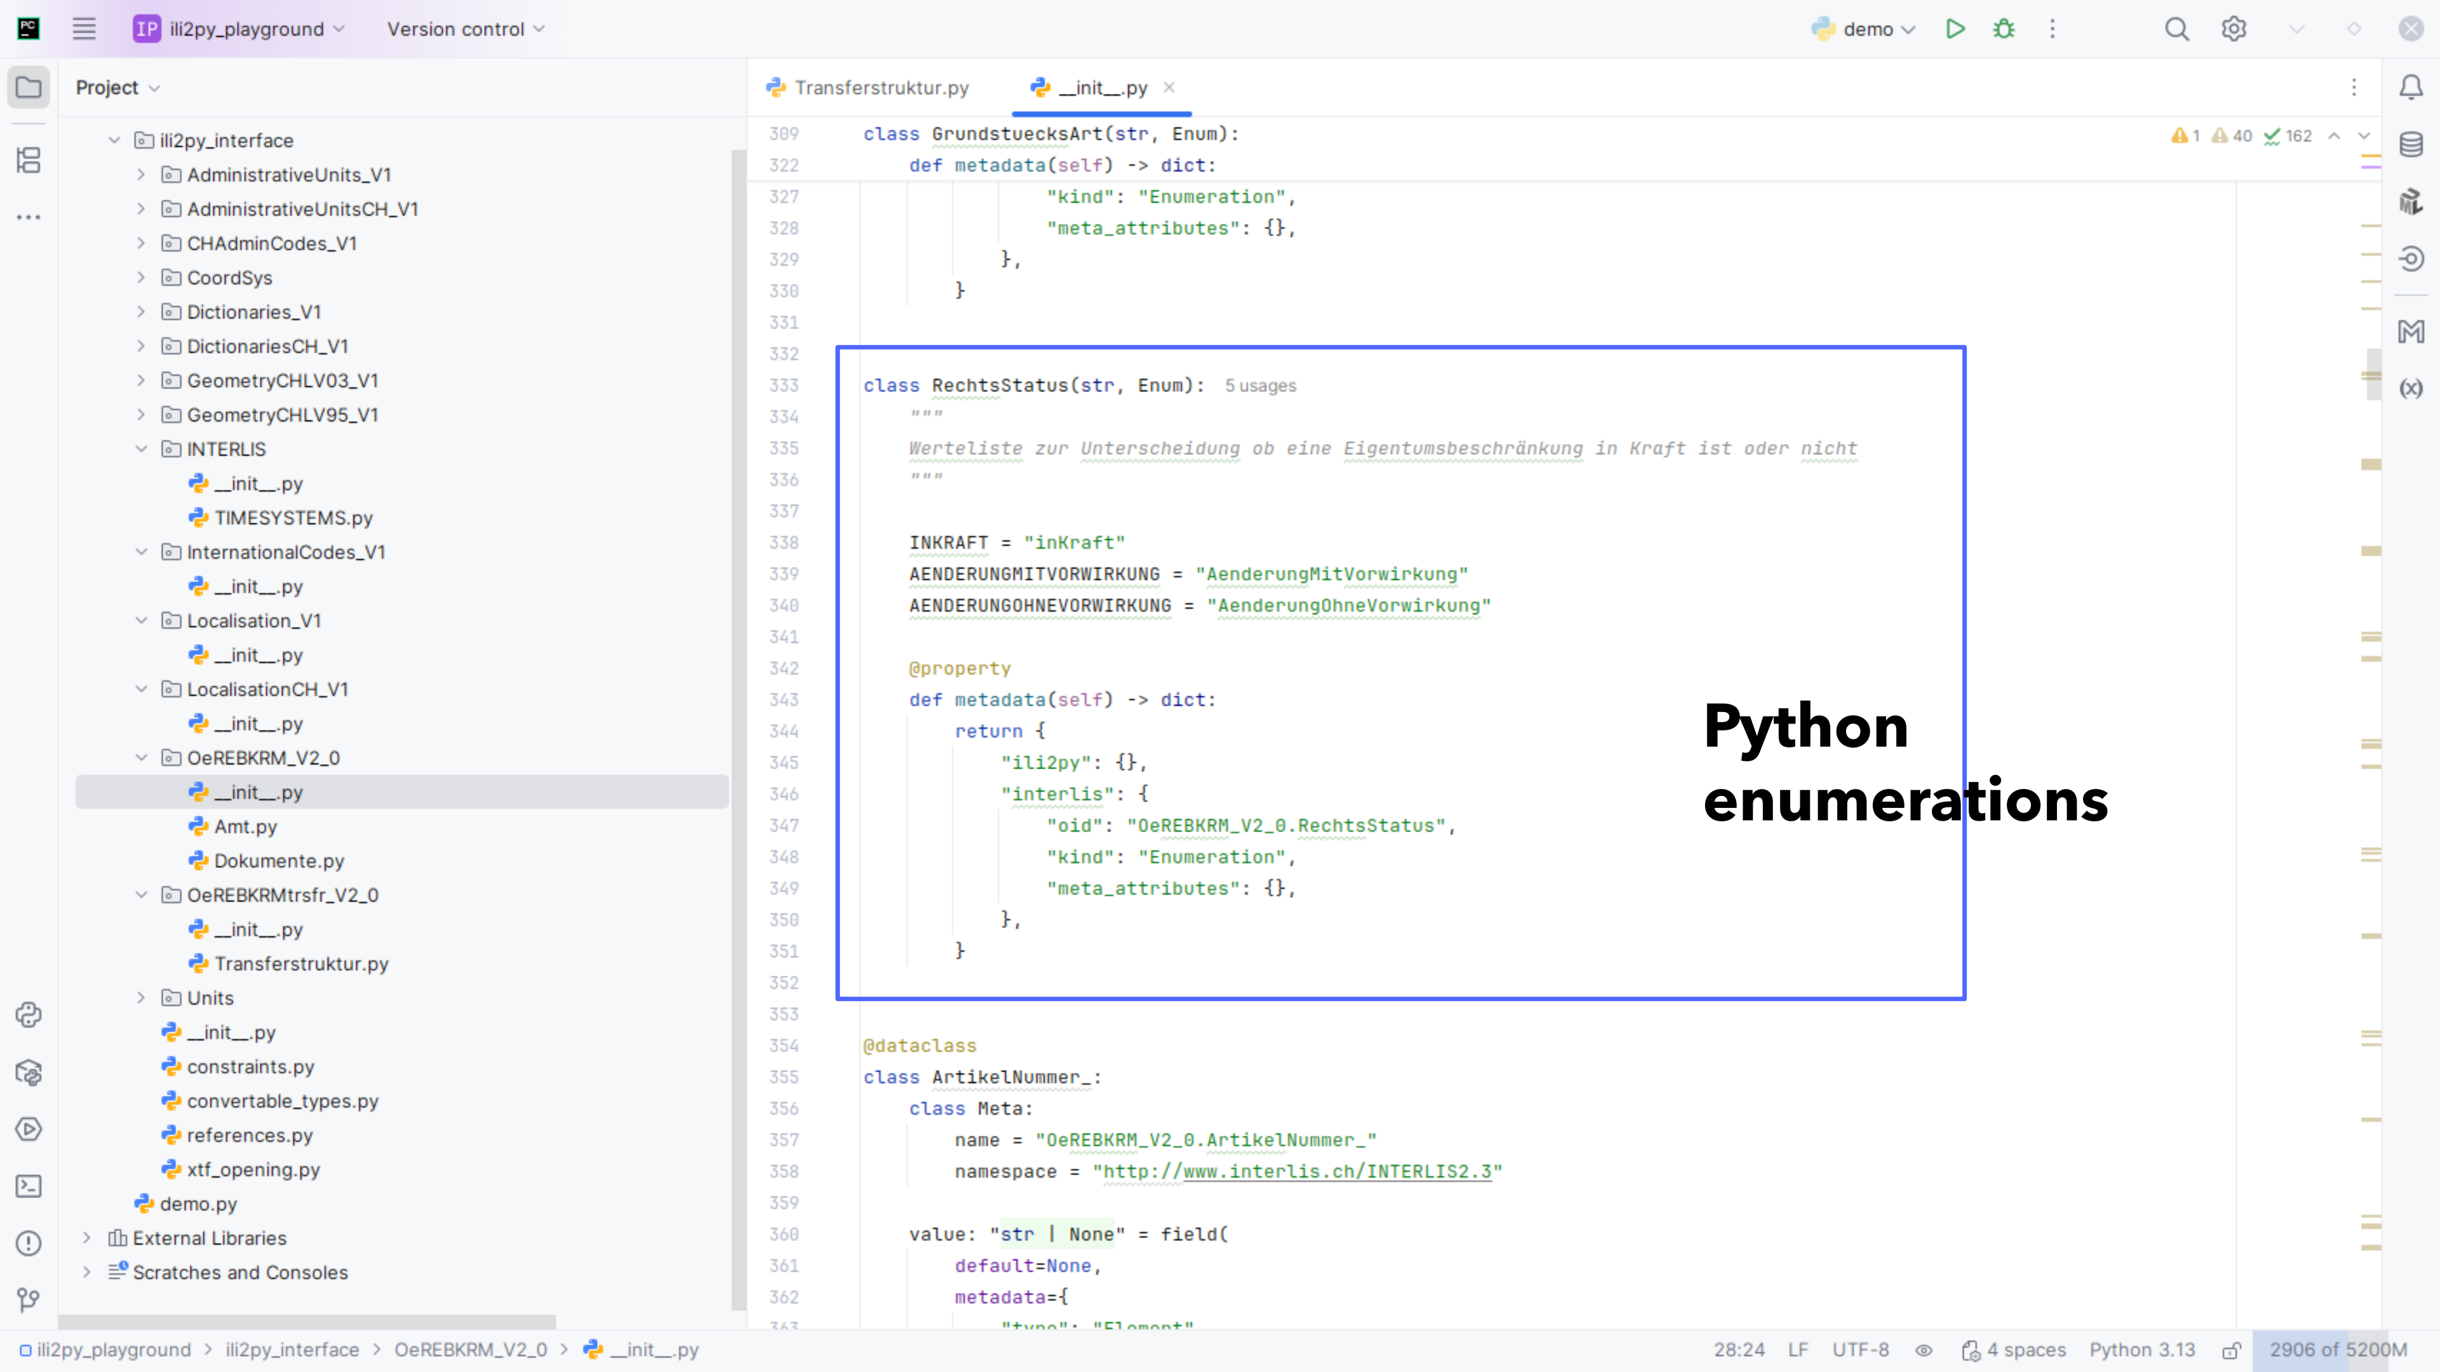Open the Terminal tool window
Viewport: 2440px width, 1372px height.
click(29, 1185)
